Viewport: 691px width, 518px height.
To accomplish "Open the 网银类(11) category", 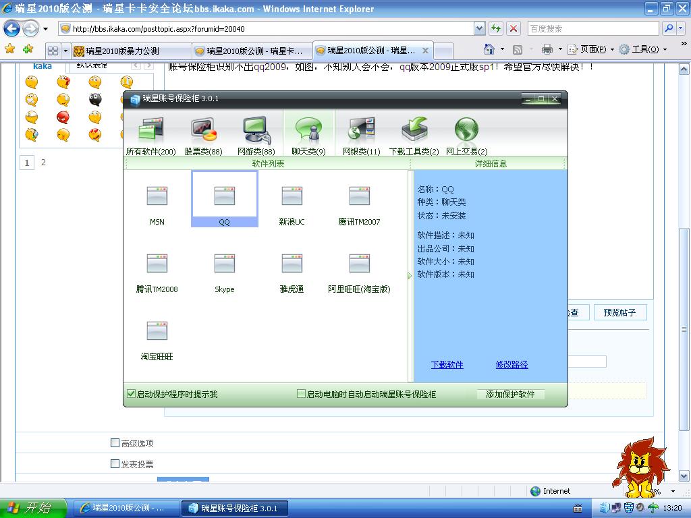I will tap(362, 136).
